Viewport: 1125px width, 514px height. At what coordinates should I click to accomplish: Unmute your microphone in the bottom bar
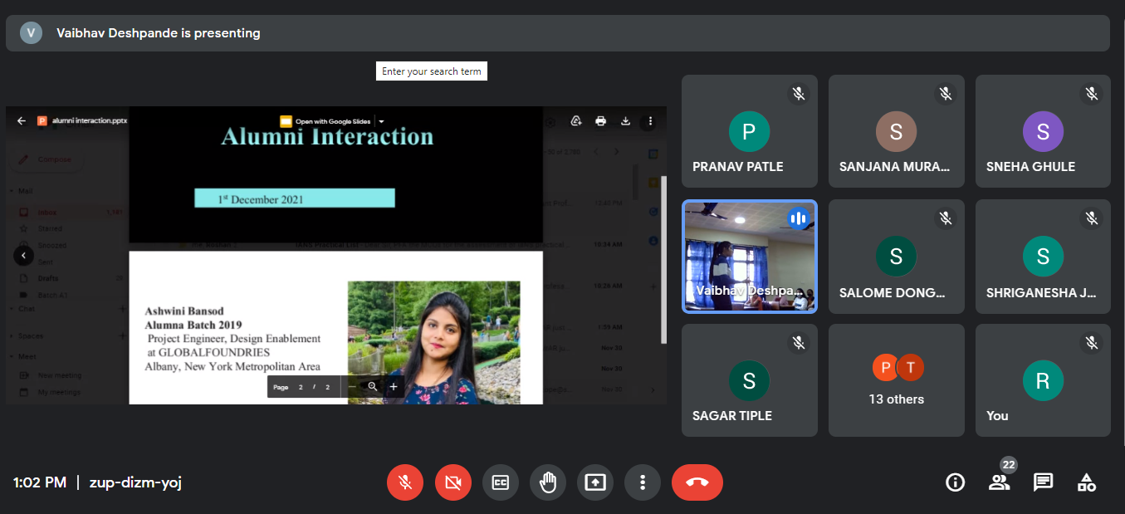tap(405, 482)
